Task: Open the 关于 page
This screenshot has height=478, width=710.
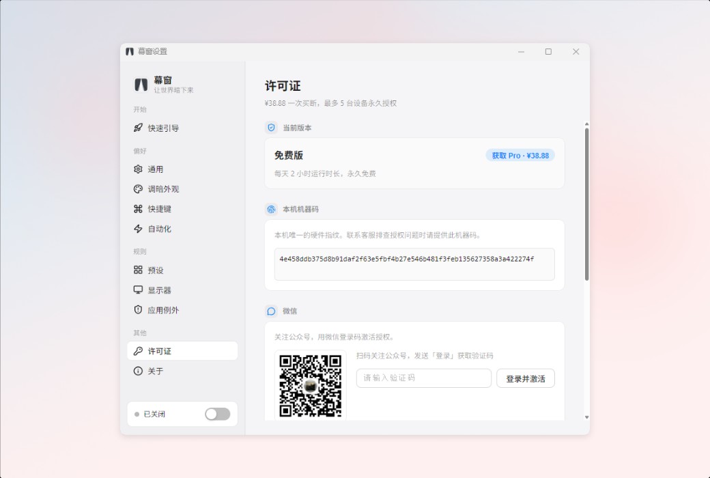Action: [182, 371]
